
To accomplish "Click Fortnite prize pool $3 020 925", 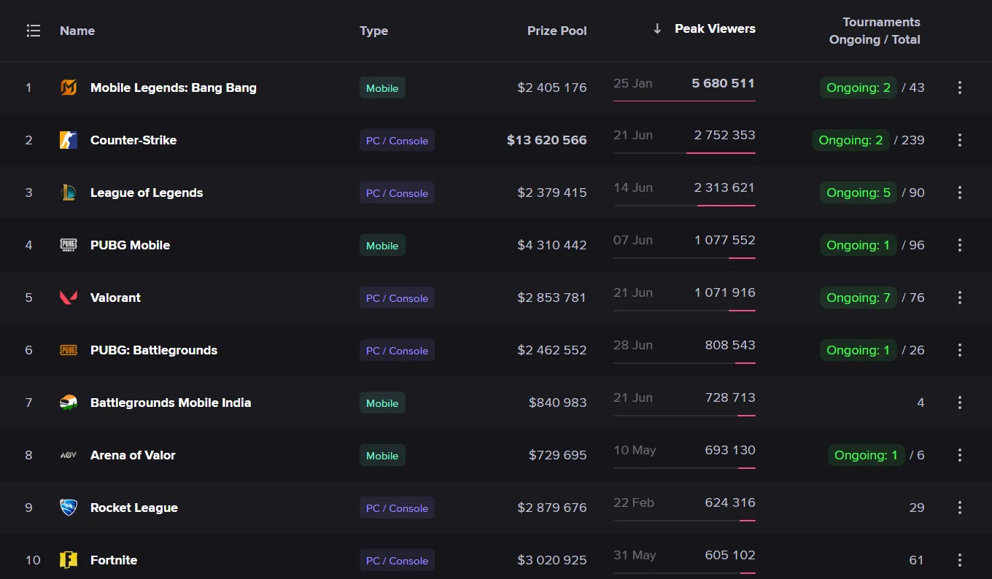I will tap(552, 560).
